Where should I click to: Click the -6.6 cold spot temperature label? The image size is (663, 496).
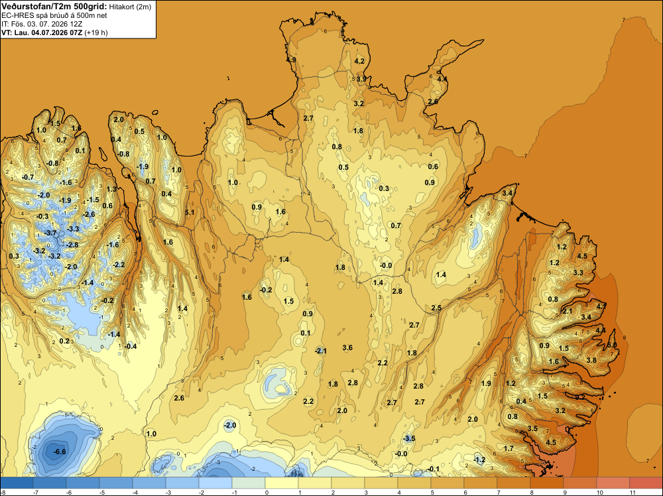click(60, 452)
